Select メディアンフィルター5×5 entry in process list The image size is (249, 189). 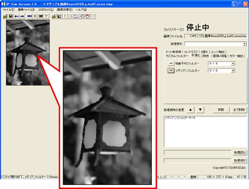click(x=180, y=118)
